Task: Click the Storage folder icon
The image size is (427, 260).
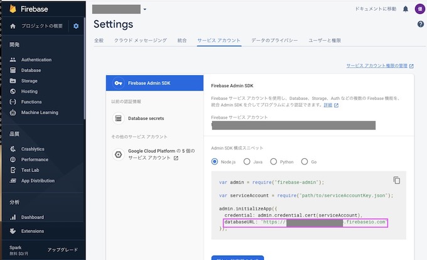Action: click(13, 81)
